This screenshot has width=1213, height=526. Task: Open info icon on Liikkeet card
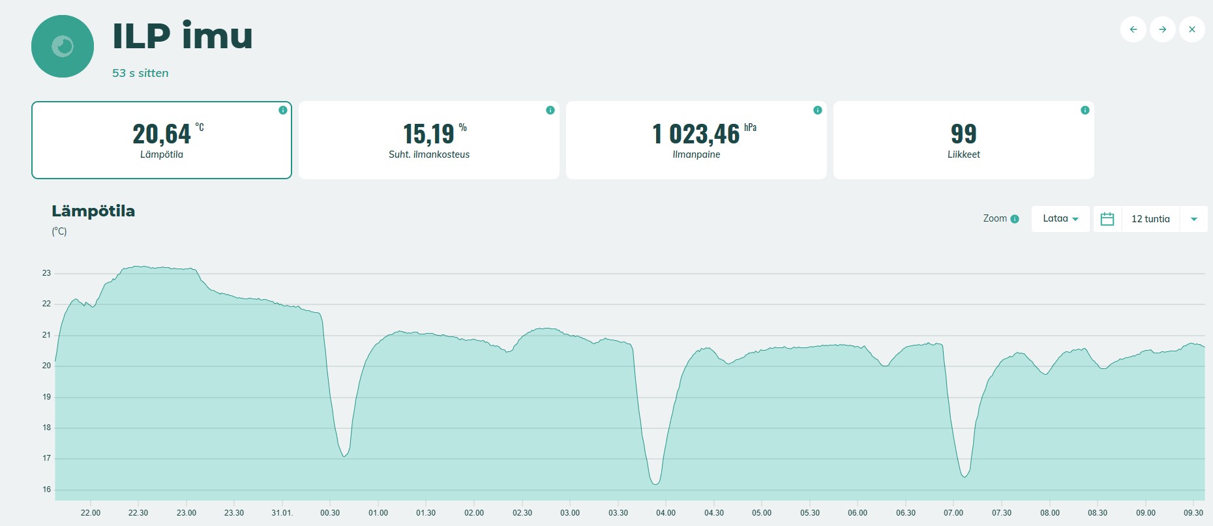pyautogui.click(x=1085, y=110)
